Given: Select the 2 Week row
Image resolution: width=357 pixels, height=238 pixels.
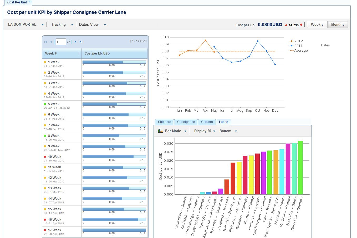Looking at the screenshot, I should pos(95,74).
